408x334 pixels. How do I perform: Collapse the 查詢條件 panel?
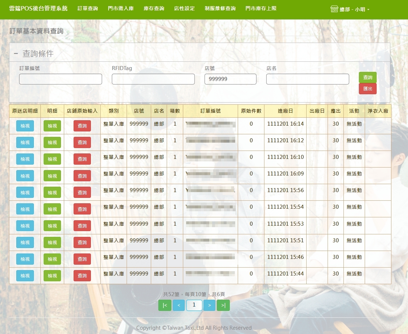pos(16,54)
